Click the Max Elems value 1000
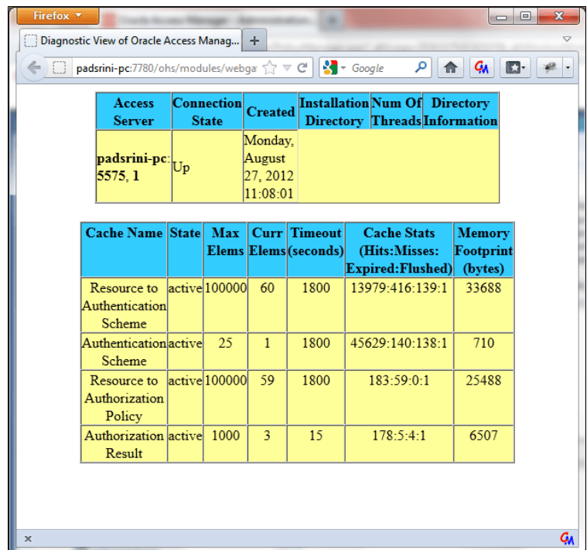Screen dimensions: 587x550 click(x=225, y=436)
